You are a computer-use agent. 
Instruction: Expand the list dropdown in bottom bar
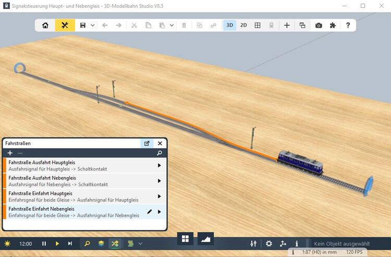(140, 243)
